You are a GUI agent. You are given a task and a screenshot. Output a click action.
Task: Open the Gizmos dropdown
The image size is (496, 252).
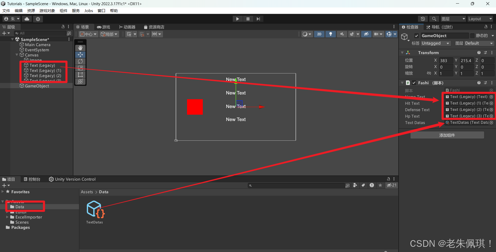[x=395, y=34]
